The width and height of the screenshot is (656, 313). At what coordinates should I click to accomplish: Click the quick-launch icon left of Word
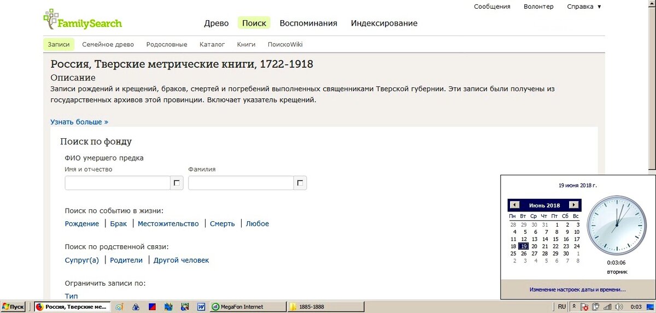click(185, 307)
